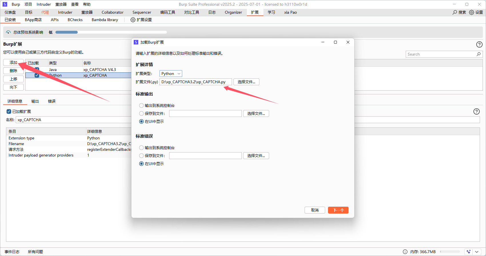The width and height of the screenshot is (486, 256).
Task: Click the memory info icon in status bar
Action: [x=405, y=252]
